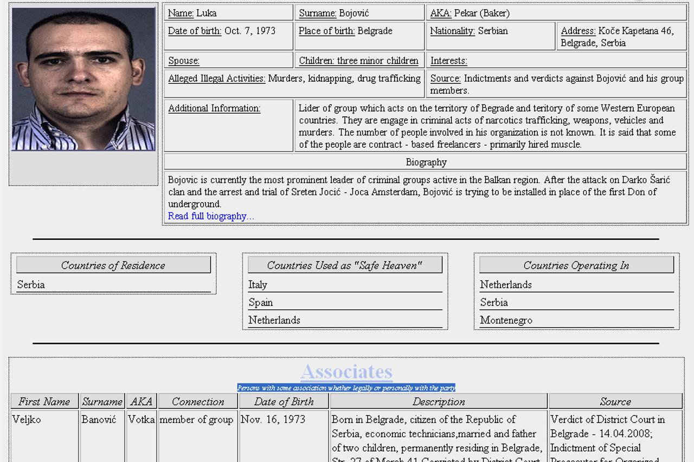Viewport: 694px width, 462px height.
Task: Select "Spain" in the Safe Heaven list
Action: click(x=345, y=302)
